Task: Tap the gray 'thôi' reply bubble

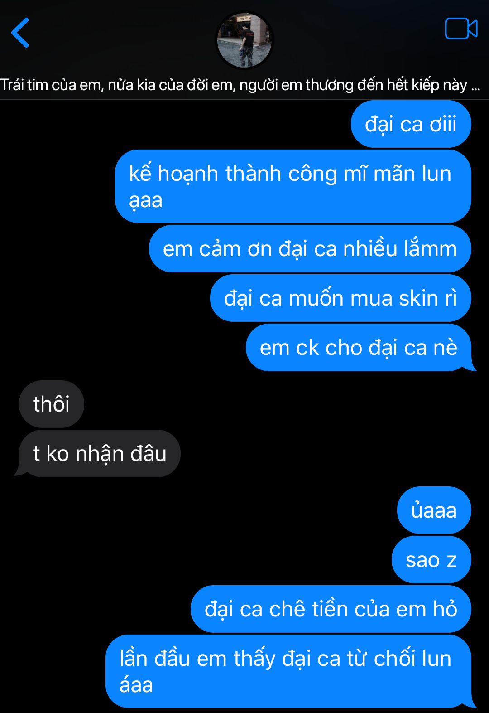Action: click(51, 404)
